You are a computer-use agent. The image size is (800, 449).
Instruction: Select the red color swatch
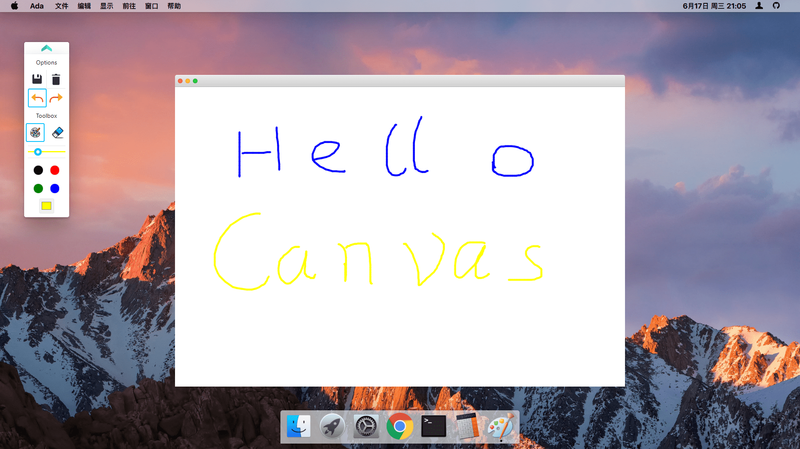[55, 170]
